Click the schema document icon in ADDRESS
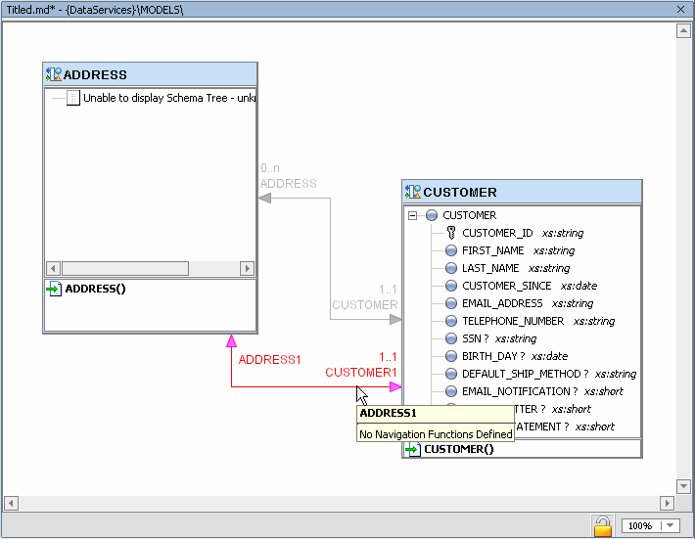The image size is (695, 539). (x=73, y=98)
